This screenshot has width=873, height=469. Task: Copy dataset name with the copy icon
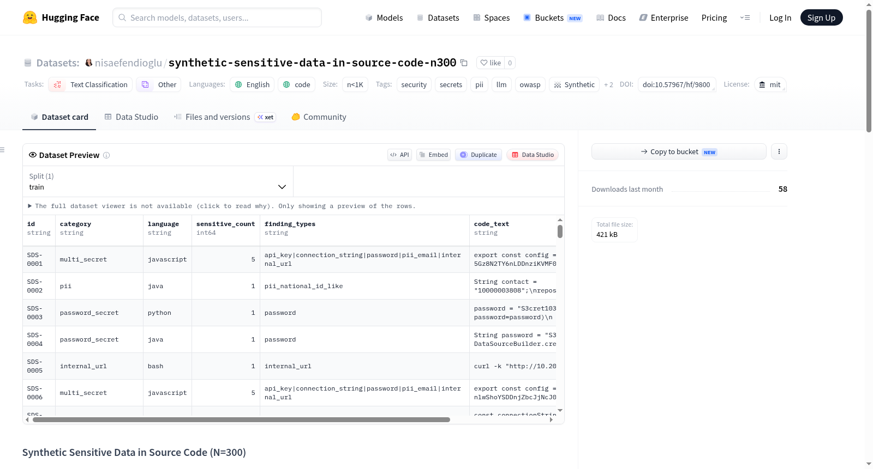pyautogui.click(x=464, y=63)
